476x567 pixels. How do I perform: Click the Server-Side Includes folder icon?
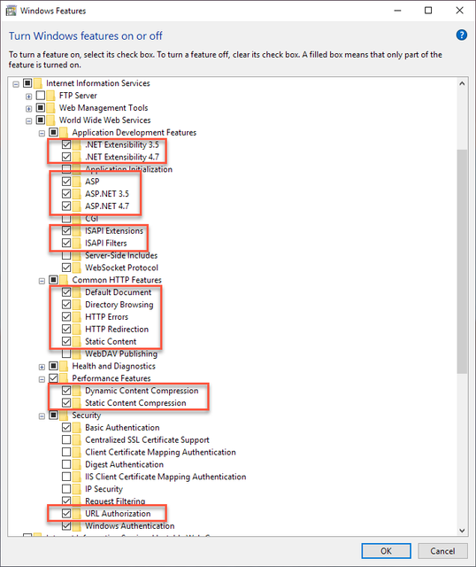(77, 255)
